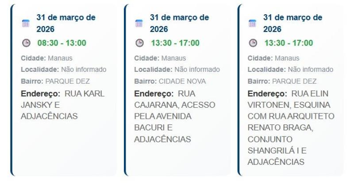Select the 08:30 - 13:00 time range
354x183 pixels.
coord(62,43)
